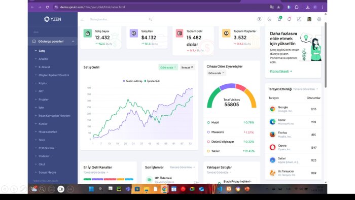Screen dimensions: 355x200
Task: Open the Sosyal Medya dashboard
Action: tap(47, 173)
